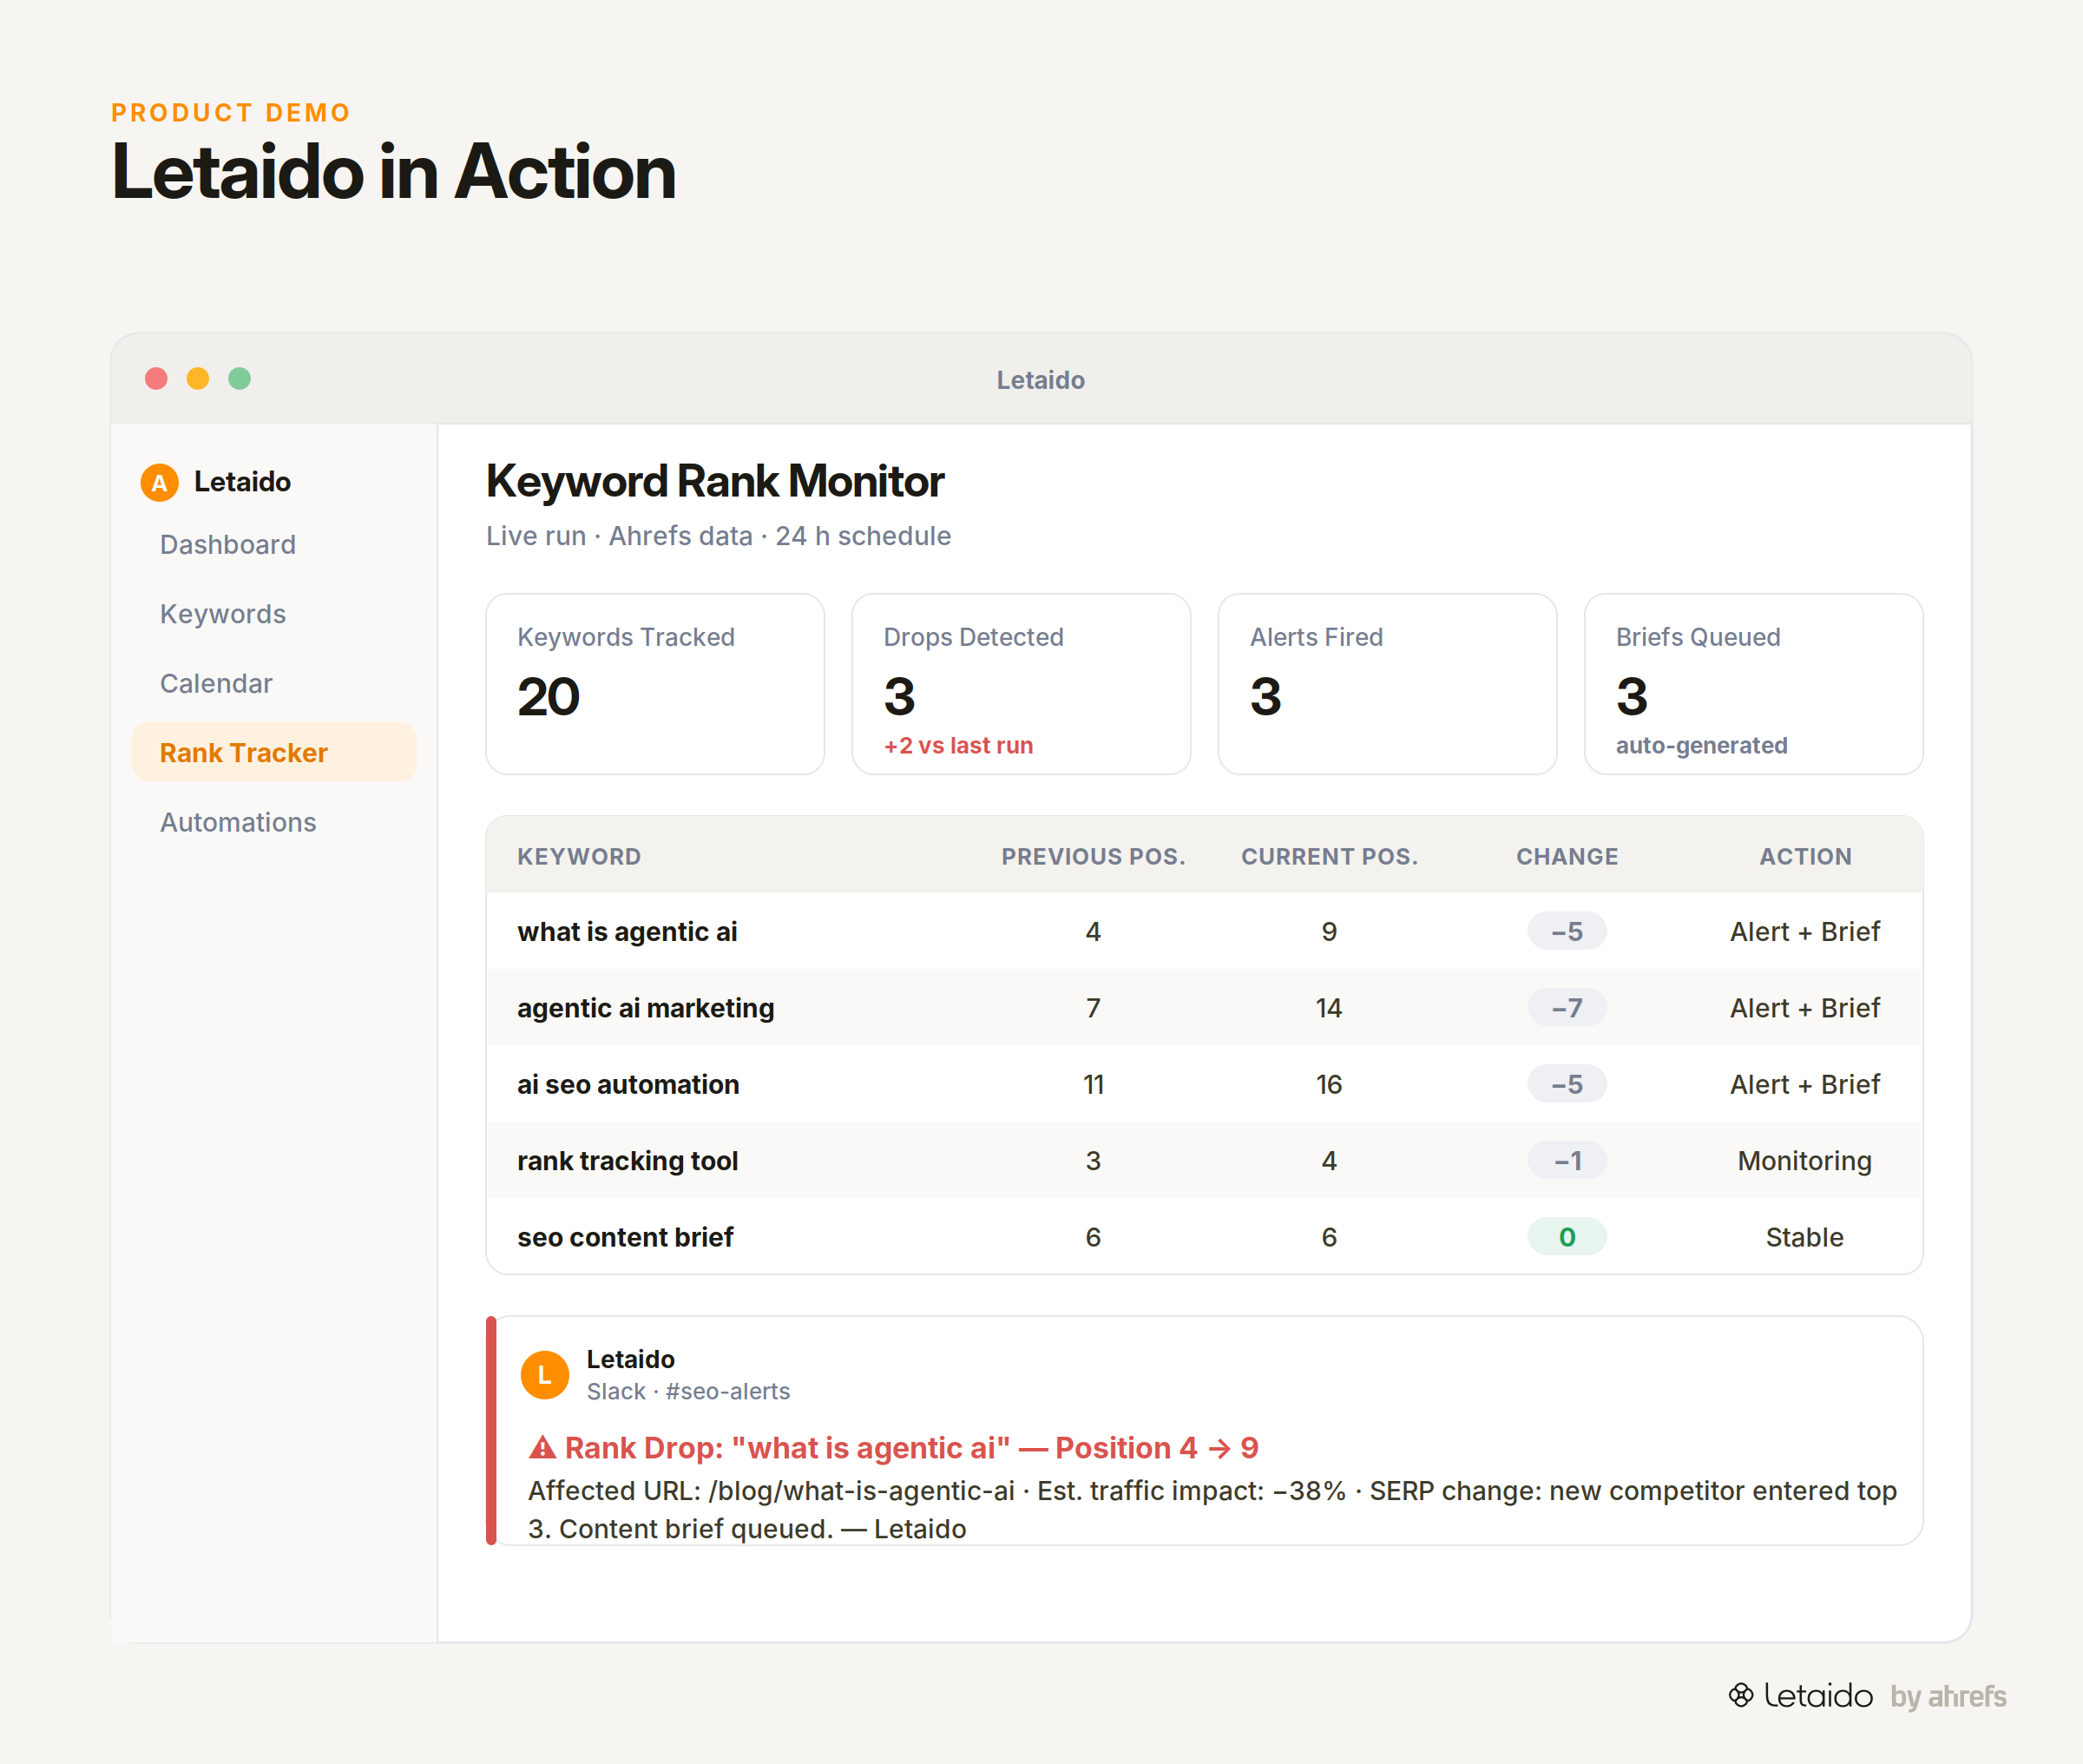Viewport: 2083px width, 1764px height.
Task: Click current position 16 for ai seo automation
Action: [x=1330, y=1084]
